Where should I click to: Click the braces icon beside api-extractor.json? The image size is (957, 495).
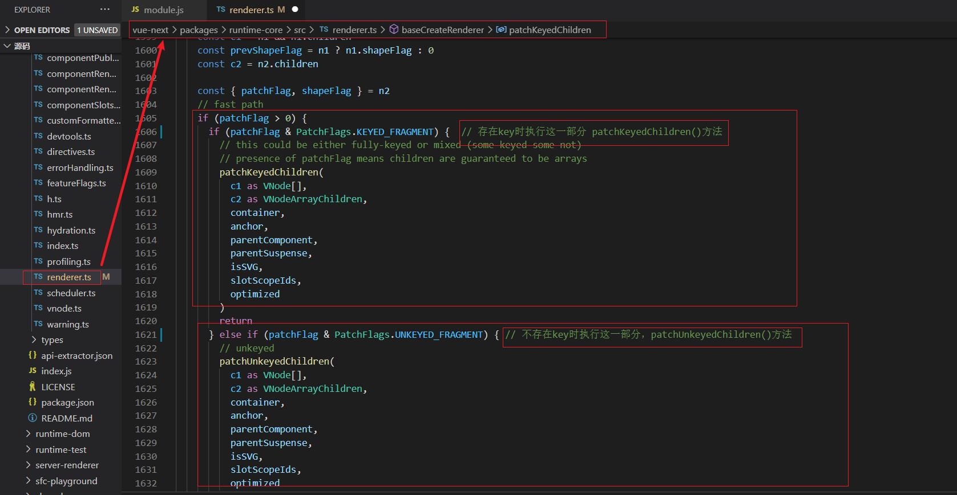[x=33, y=355]
